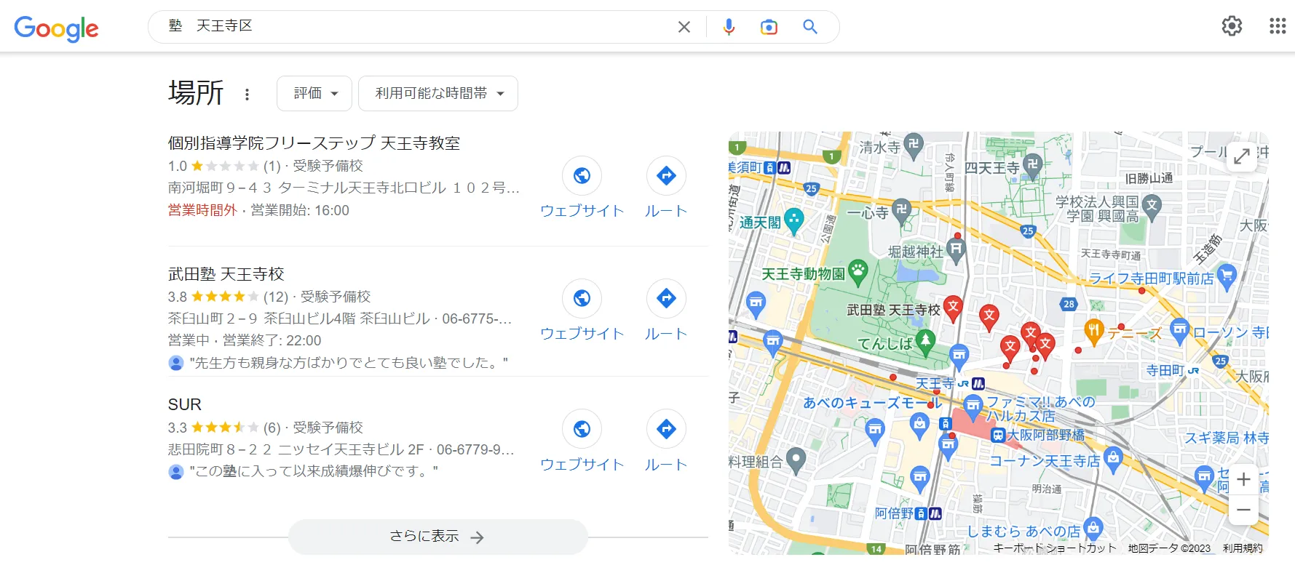The image size is (1295, 581).
Task: Click the search input field
Action: click(x=422, y=27)
